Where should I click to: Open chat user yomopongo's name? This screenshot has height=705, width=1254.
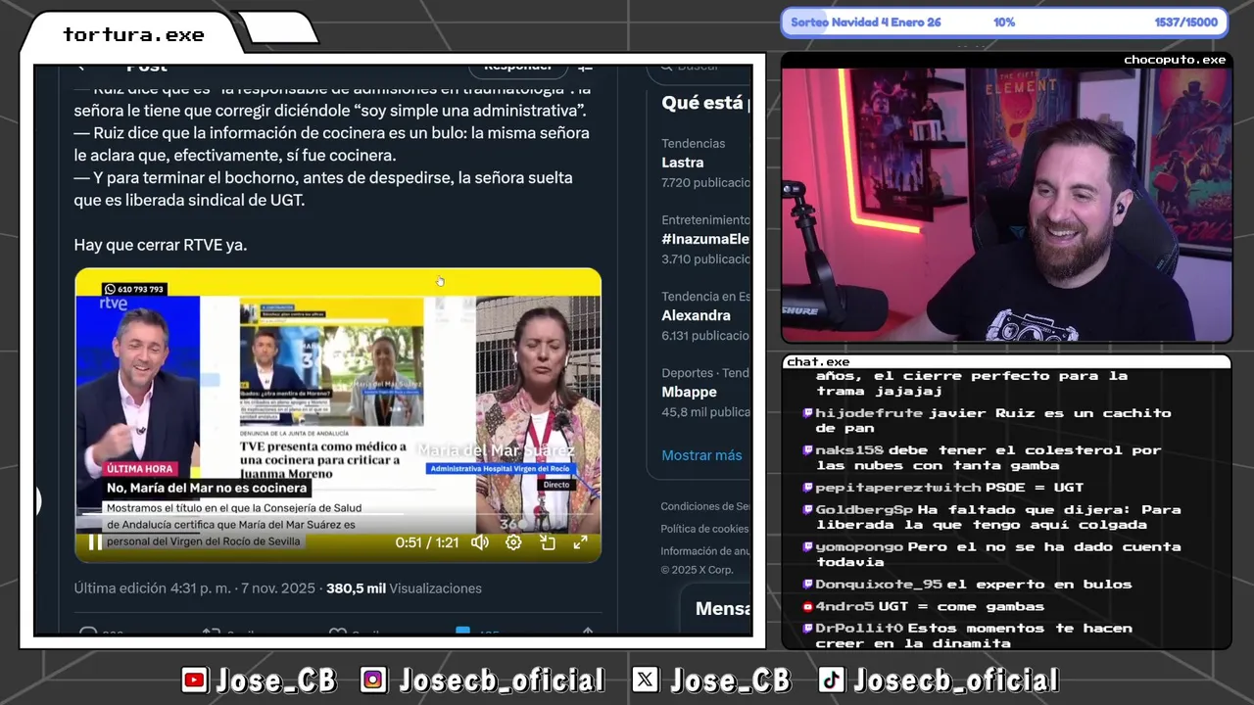click(x=859, y=547)
